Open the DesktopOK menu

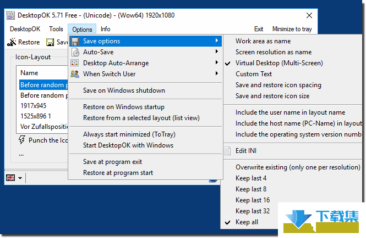click(25, 29)
